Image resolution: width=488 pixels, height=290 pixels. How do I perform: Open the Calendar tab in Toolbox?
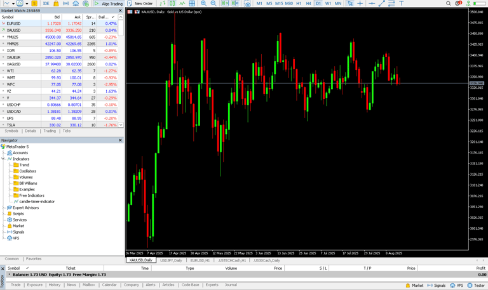(109, 285)
